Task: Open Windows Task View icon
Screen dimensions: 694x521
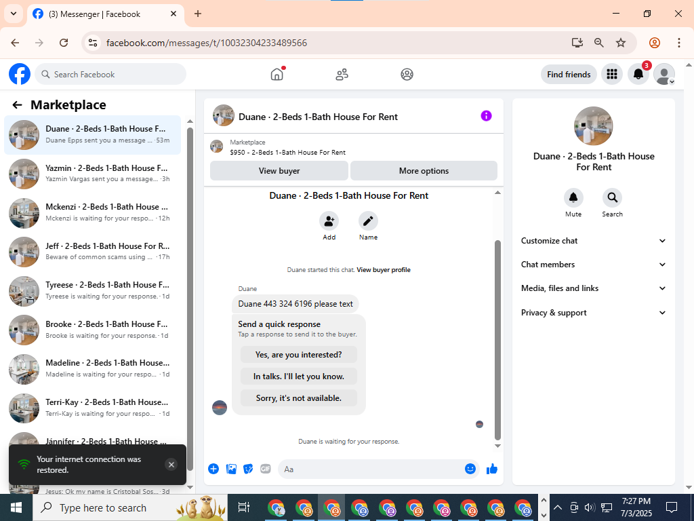Action: (x=244, y=507)
